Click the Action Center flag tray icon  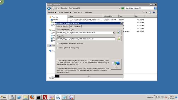point(159,97)
